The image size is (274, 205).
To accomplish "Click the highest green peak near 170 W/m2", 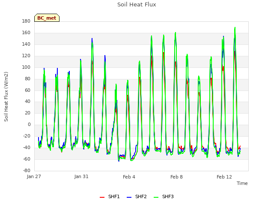I will [235, 27].
